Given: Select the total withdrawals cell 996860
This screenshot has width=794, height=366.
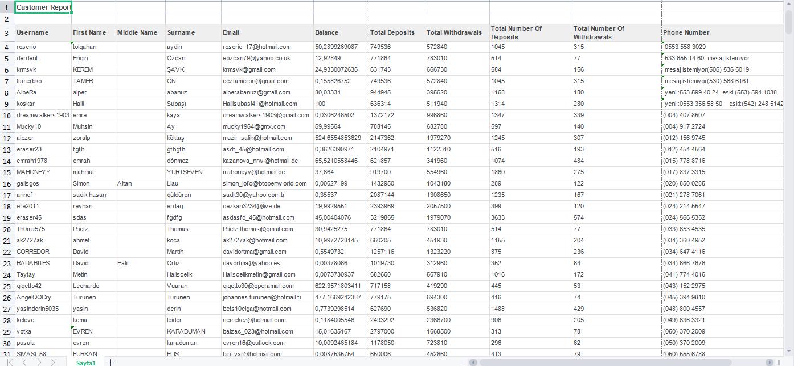Looking at the screenshot, I should pyautogui.click(x=457, y=115).
